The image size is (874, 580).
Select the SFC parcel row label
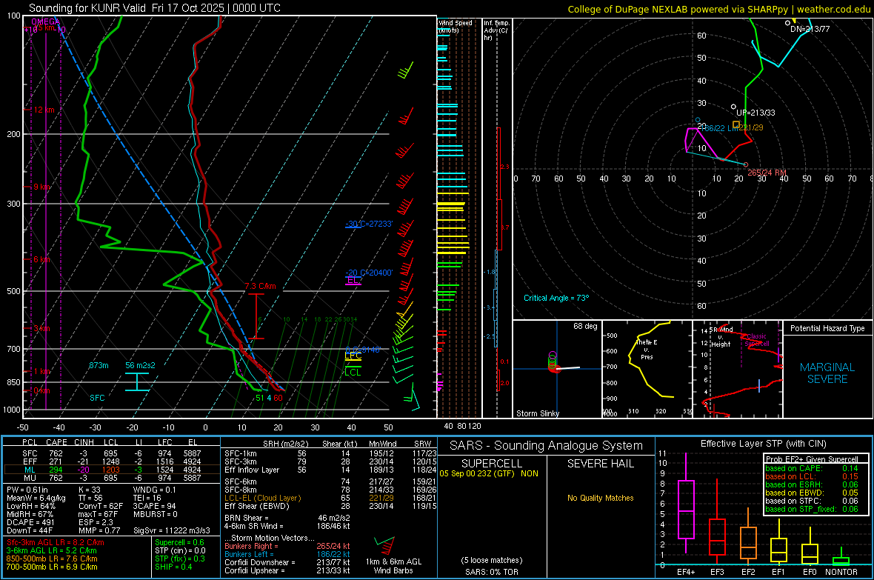pos(30,453)
